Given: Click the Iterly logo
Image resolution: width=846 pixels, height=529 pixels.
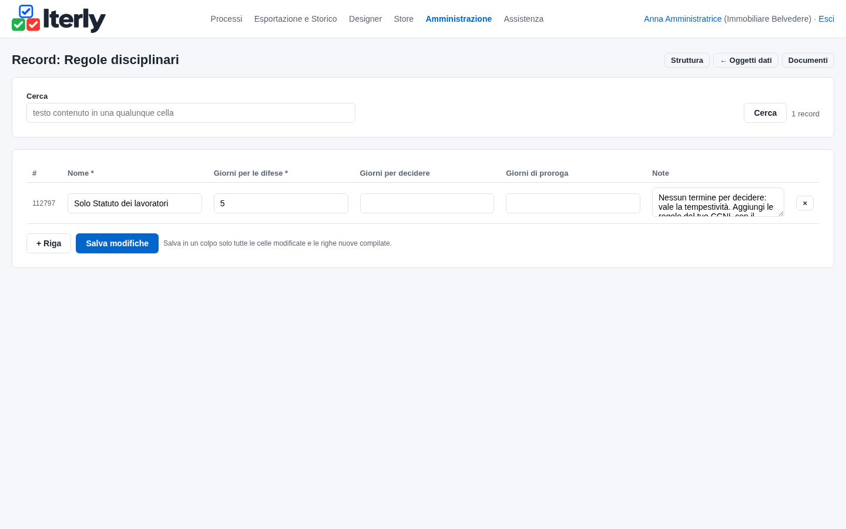Looking at the screenshot, I should [59, 19].
